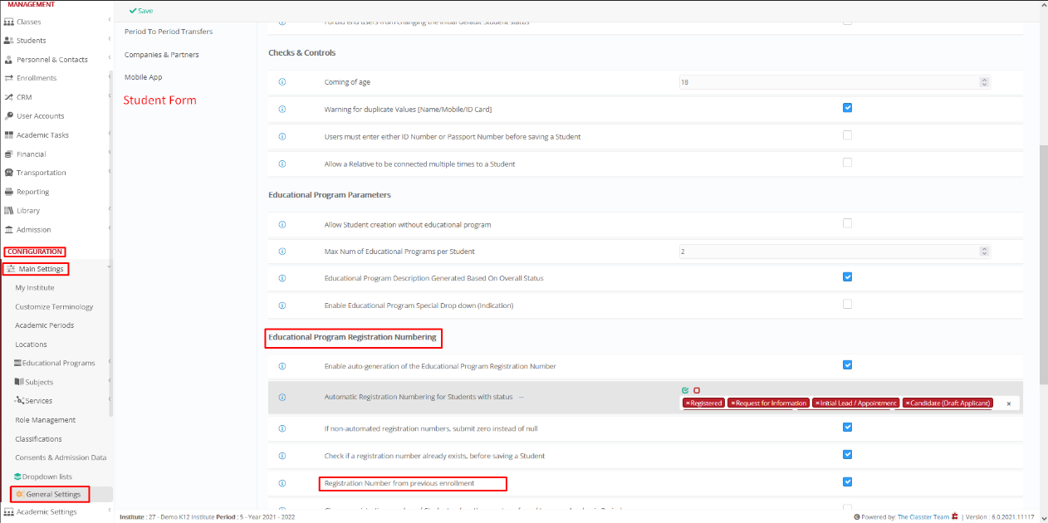
Task: Toggle auto-generation of Registration Number checkbox
Action: click(x=847, y=364)
